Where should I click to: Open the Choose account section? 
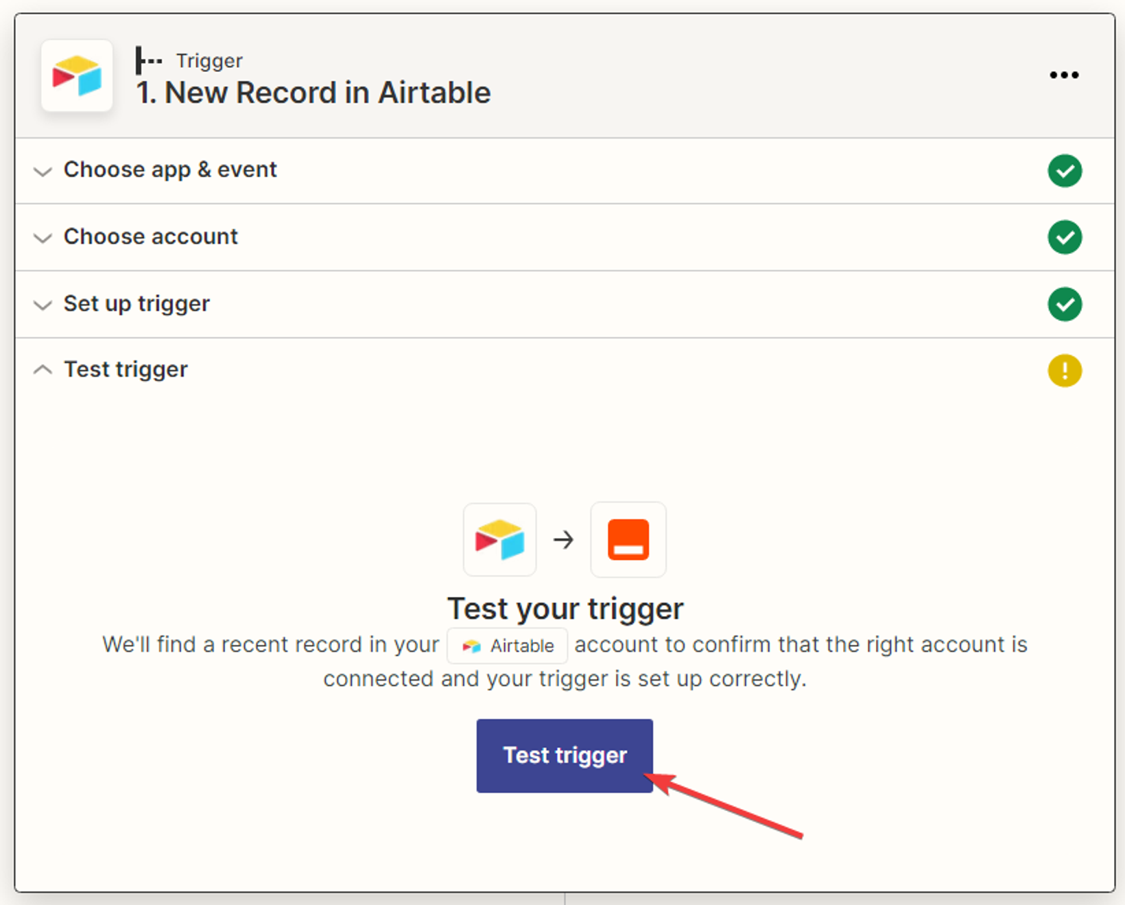click(151, 237)
